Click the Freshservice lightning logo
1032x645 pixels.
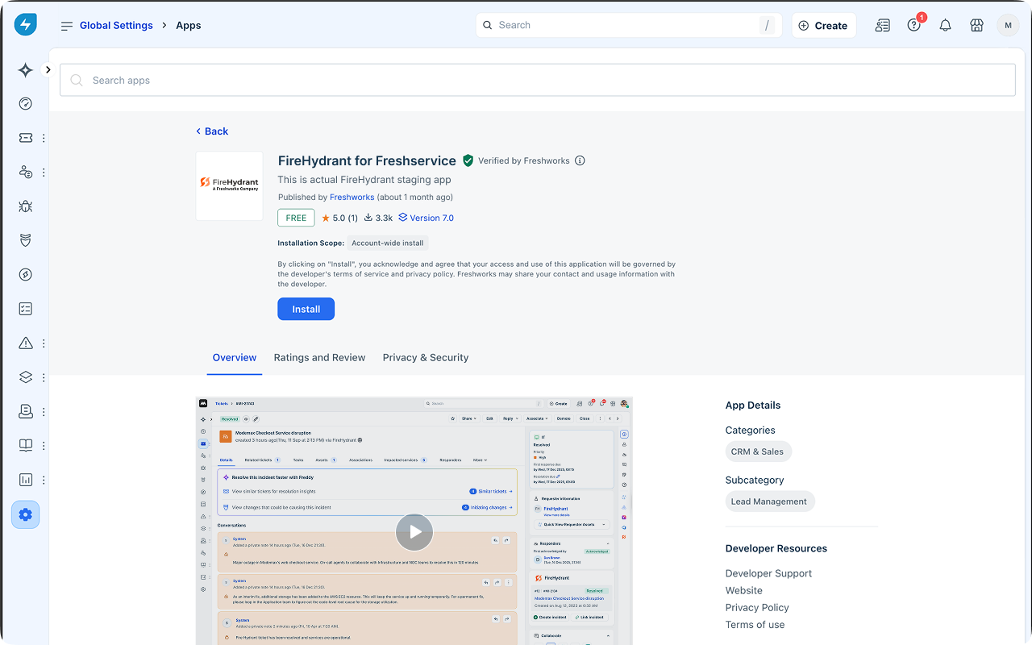click(x=25, y=25)
